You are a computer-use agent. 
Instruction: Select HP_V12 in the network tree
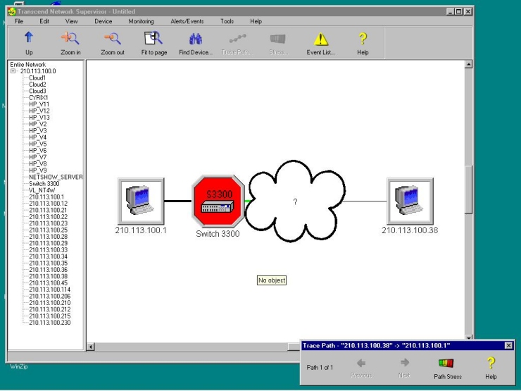point(39,111)
